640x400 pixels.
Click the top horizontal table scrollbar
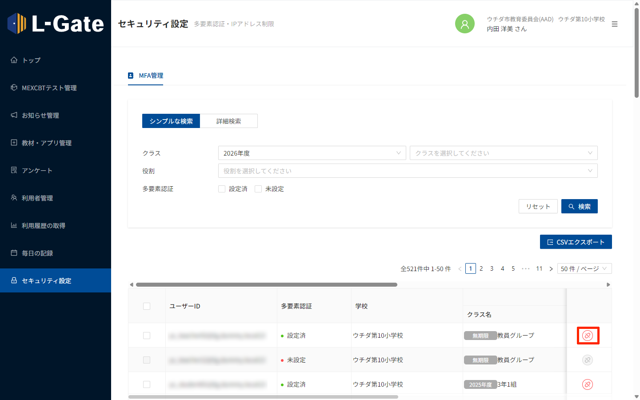click(267, 284)
